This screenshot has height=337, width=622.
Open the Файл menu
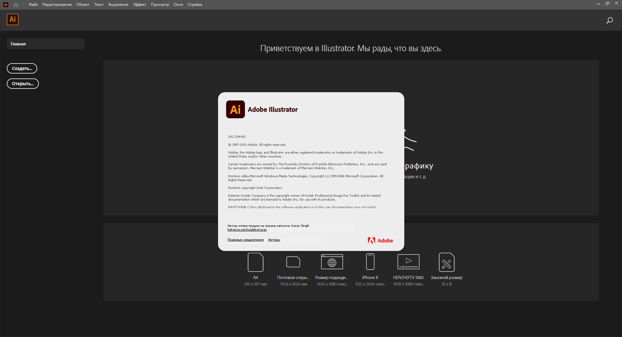tap(33, 5)
